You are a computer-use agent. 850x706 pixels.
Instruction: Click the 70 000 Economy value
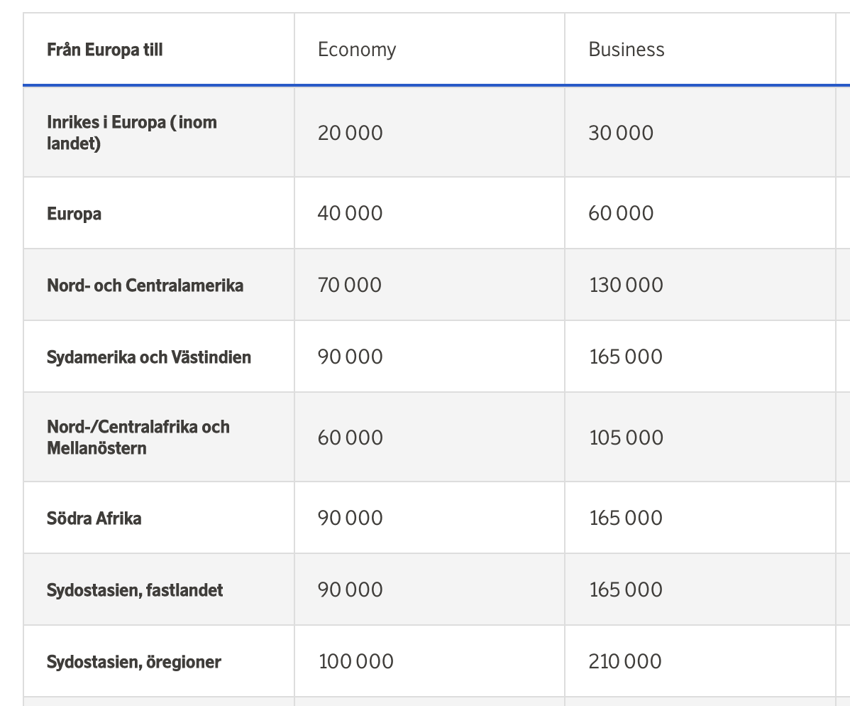(350, 286)
